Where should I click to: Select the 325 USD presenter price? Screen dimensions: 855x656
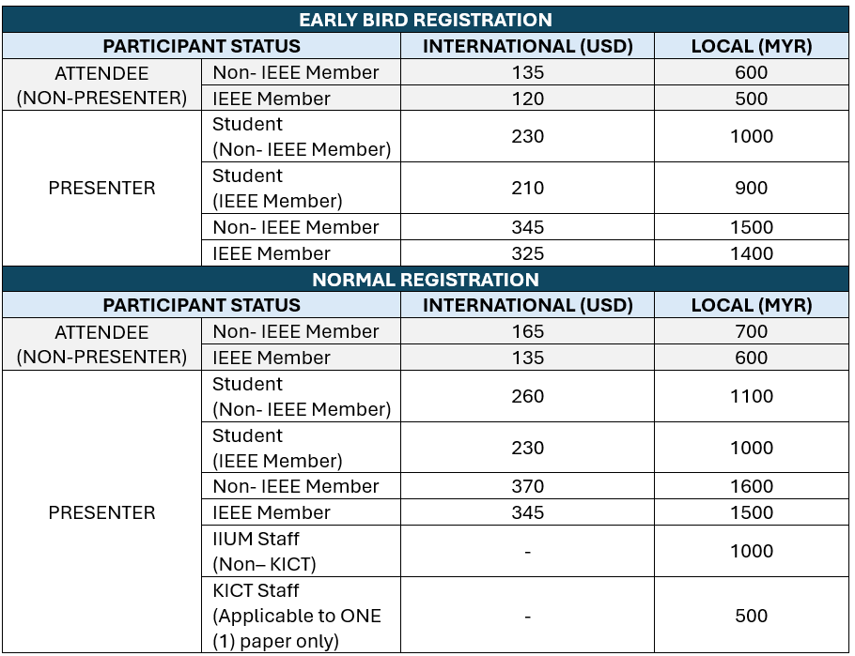pyautogui.click(x=527, y=253)
